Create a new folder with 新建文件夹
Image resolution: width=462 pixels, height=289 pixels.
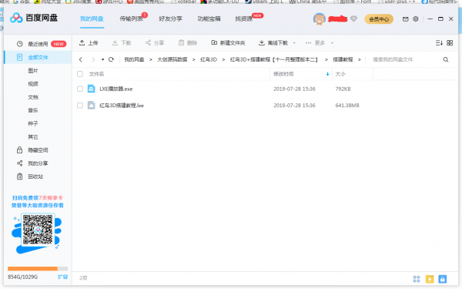228,43
